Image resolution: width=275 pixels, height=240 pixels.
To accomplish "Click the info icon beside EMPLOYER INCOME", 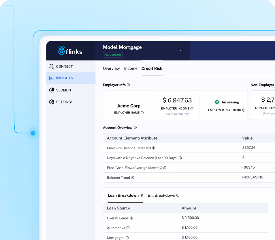I will click(192, 109).
